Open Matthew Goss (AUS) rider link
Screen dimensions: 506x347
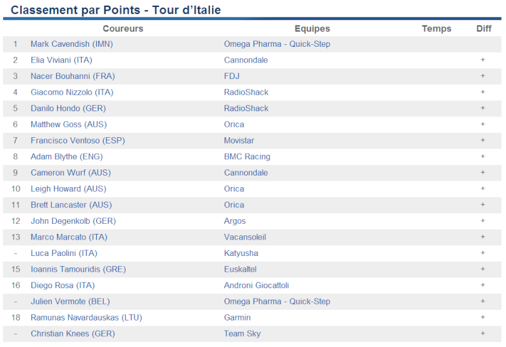click(68, 125)
